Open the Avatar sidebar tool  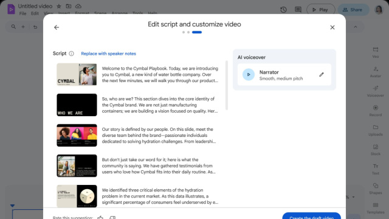point(376,72)
